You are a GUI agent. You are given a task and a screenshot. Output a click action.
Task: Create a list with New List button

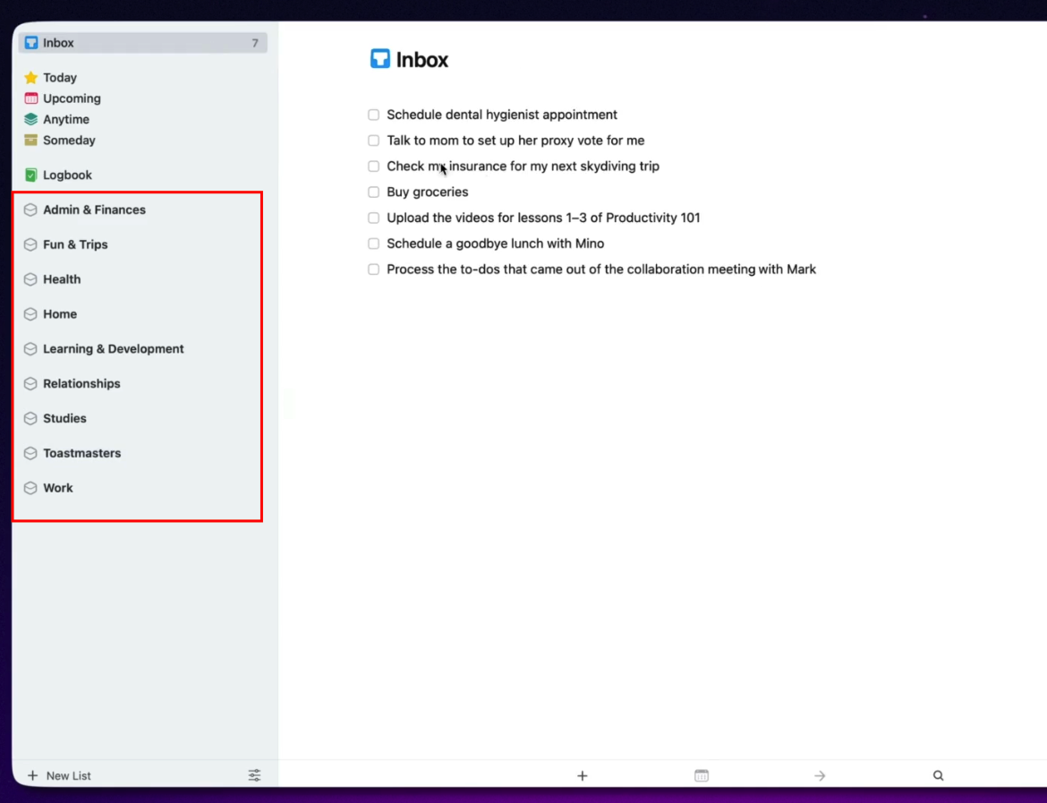tap(59, 775)
